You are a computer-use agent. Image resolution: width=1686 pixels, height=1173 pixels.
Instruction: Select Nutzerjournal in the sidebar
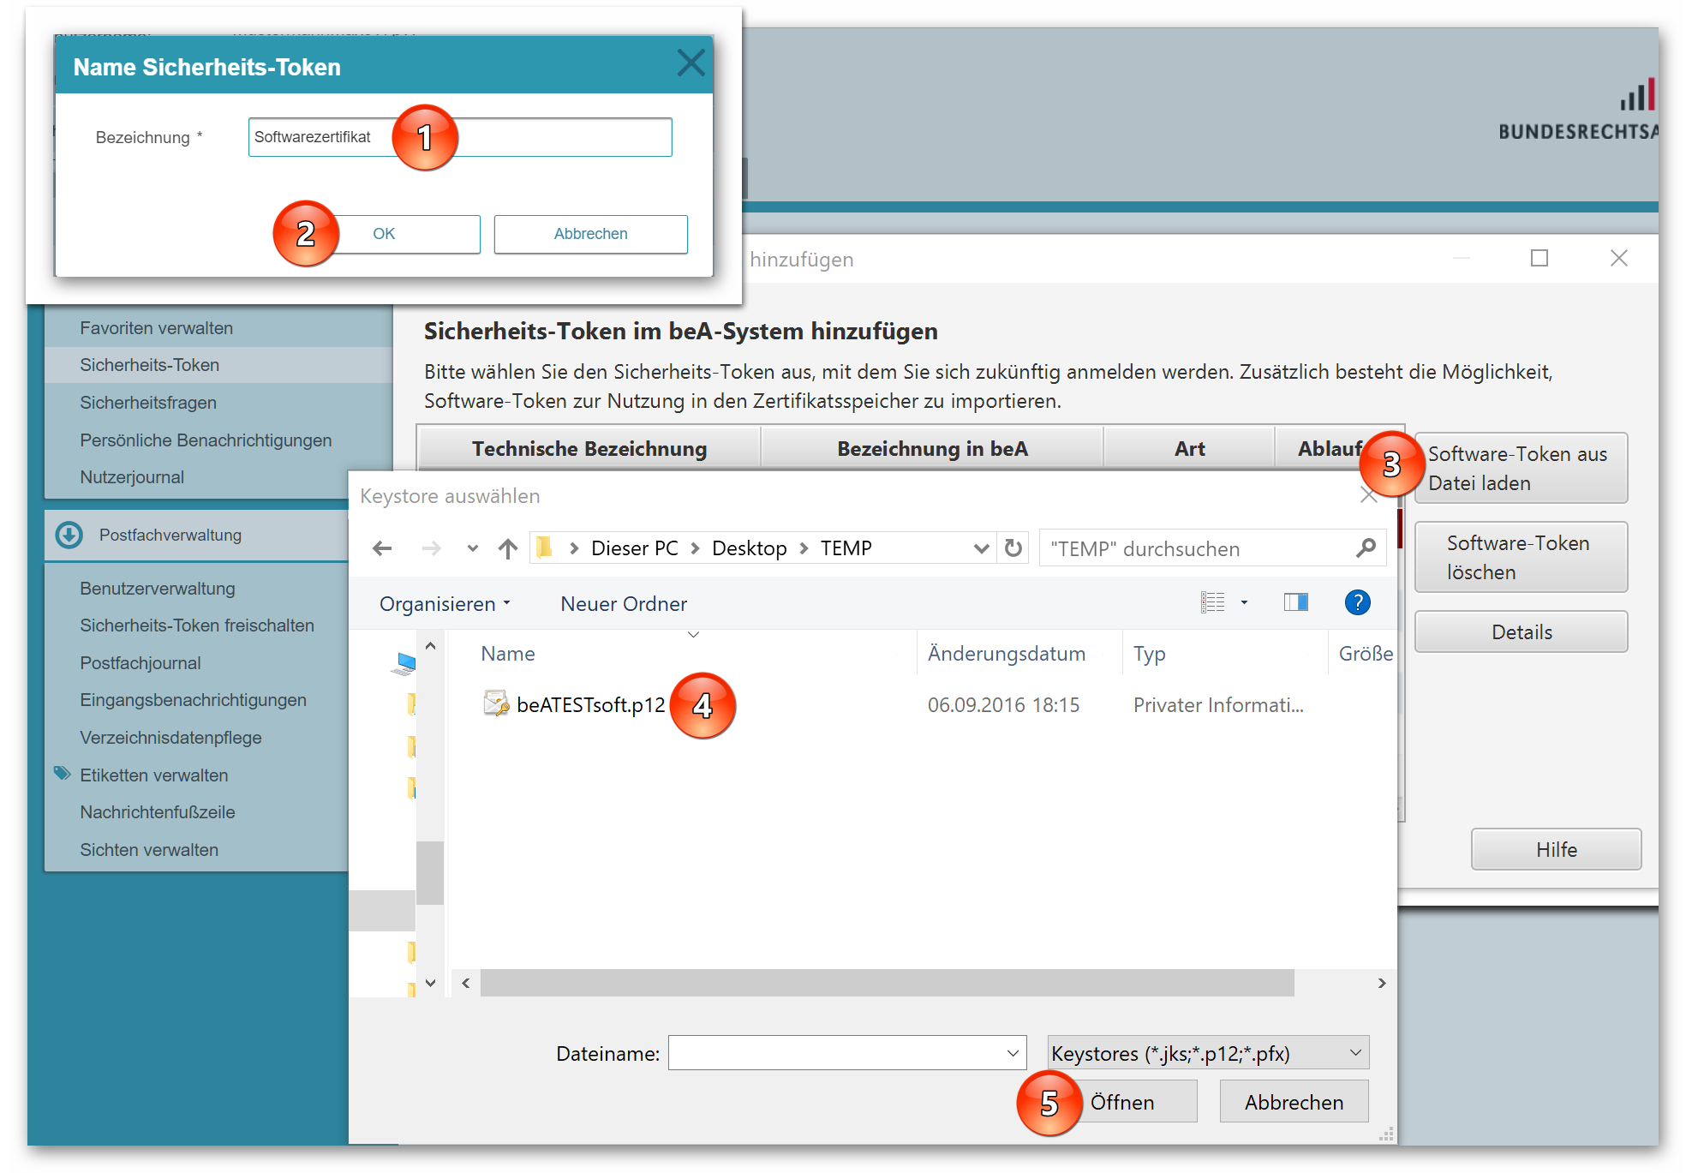click(x=132, y=477)
